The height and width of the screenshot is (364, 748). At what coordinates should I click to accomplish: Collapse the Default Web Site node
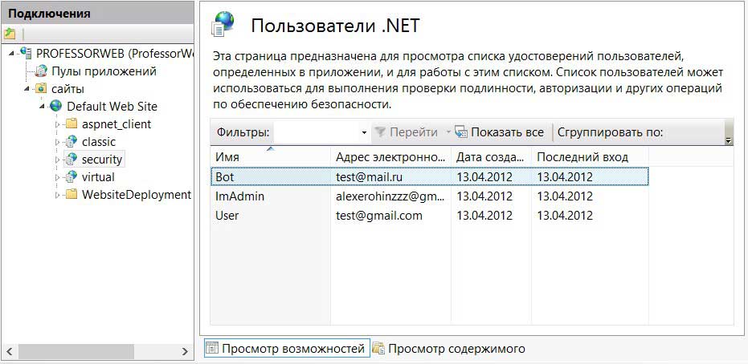coord(43,107)
